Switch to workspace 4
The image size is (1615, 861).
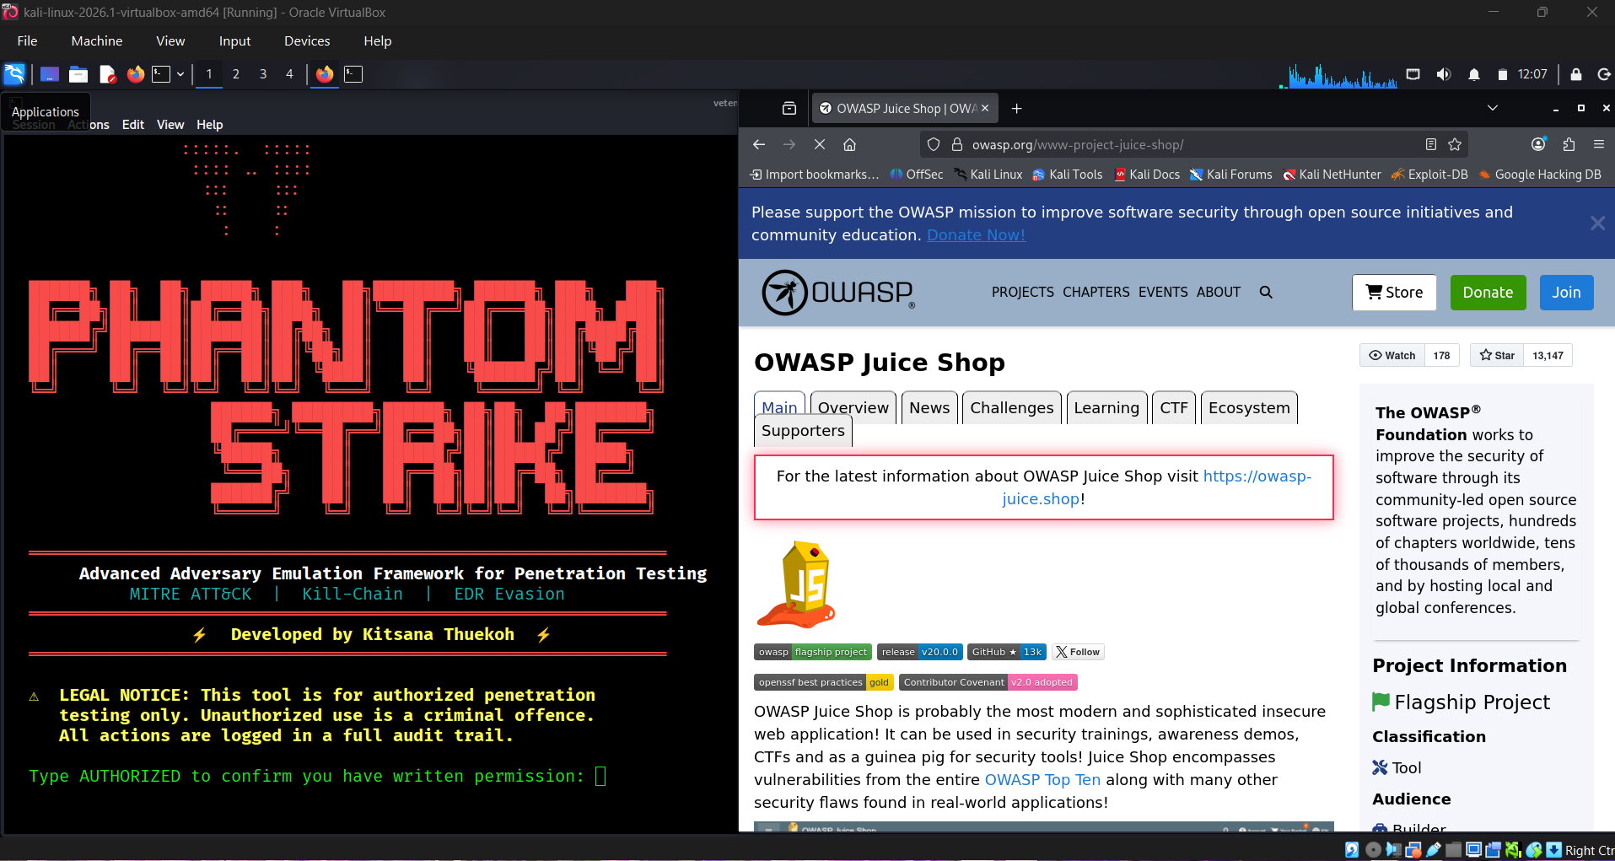point(289,74)
